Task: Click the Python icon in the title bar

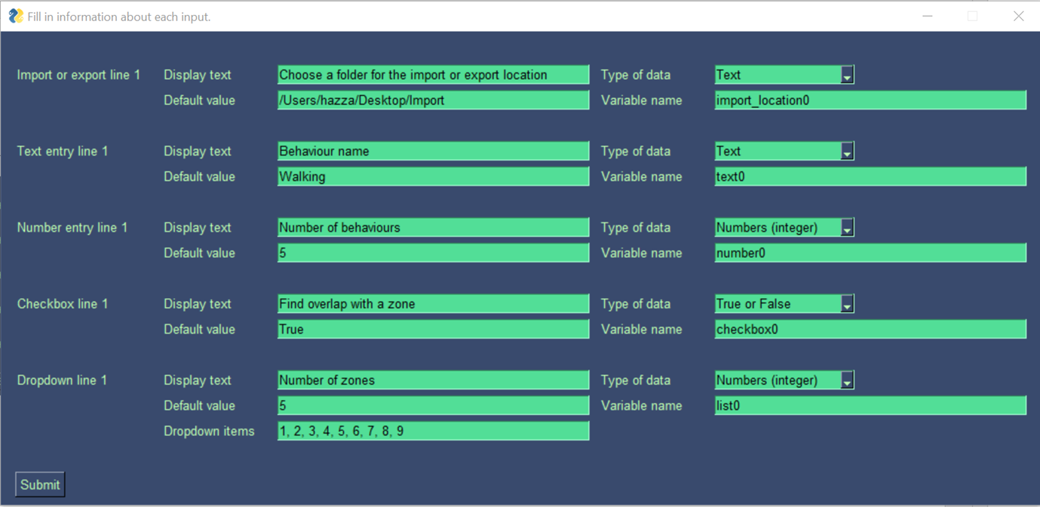Action: point(15,15)
